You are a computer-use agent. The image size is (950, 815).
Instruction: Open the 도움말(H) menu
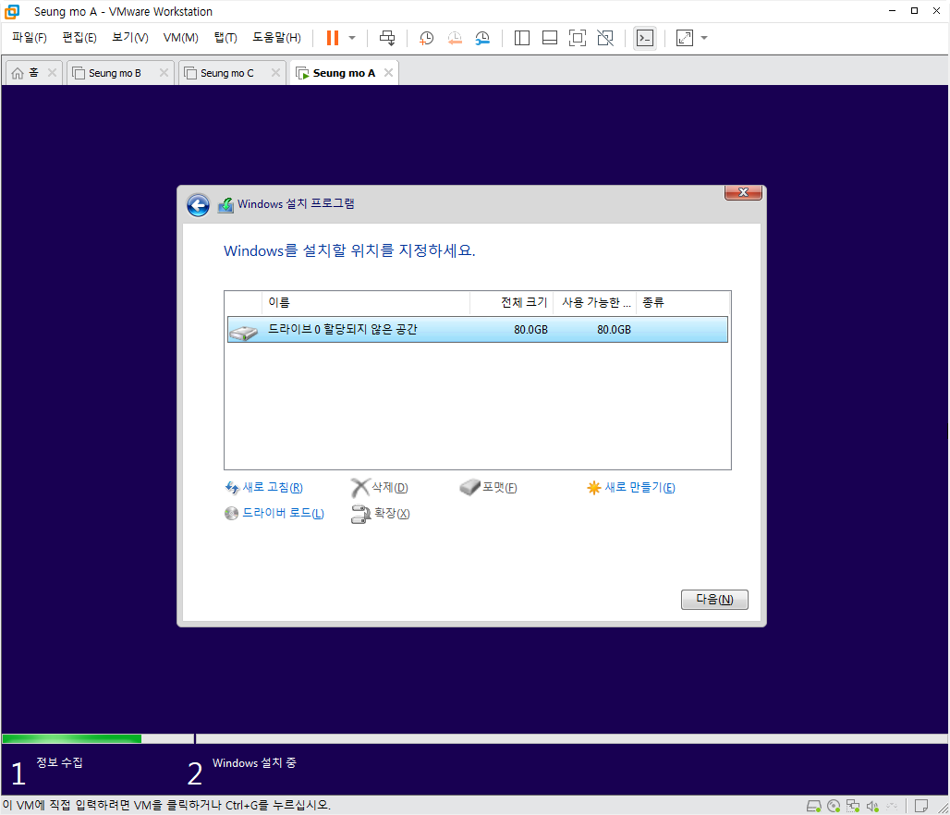coord(276,38)
